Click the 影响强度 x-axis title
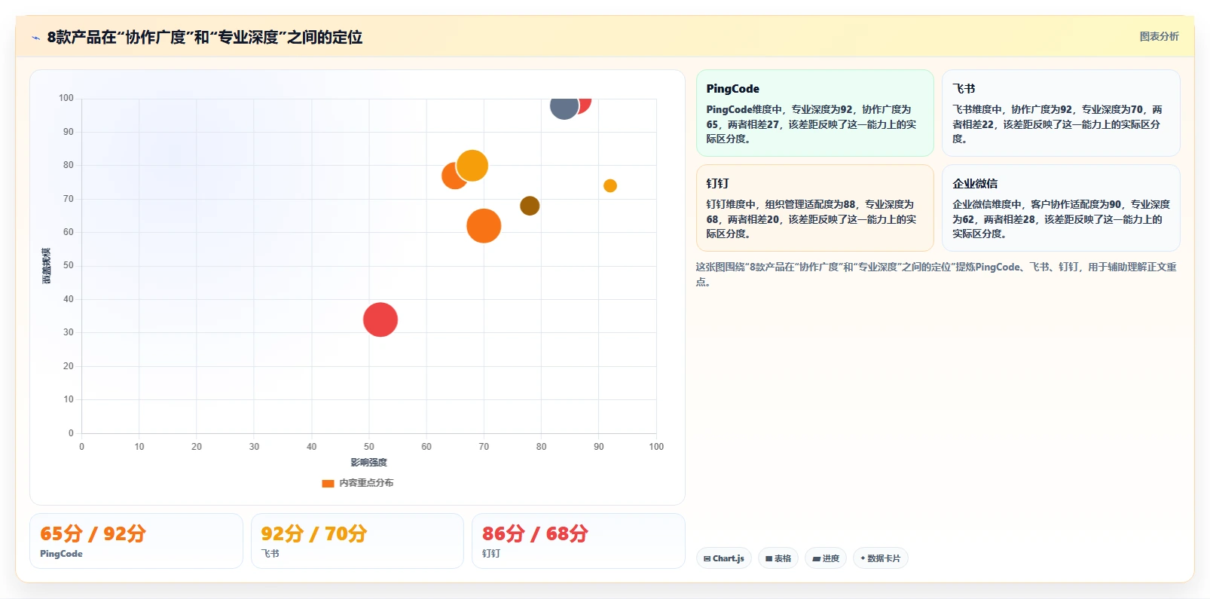This screenshot has height=599, width=1210. point(368,463)
